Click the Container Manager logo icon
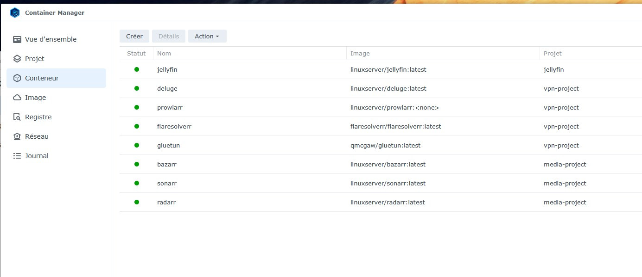 (x=15, y=13)
